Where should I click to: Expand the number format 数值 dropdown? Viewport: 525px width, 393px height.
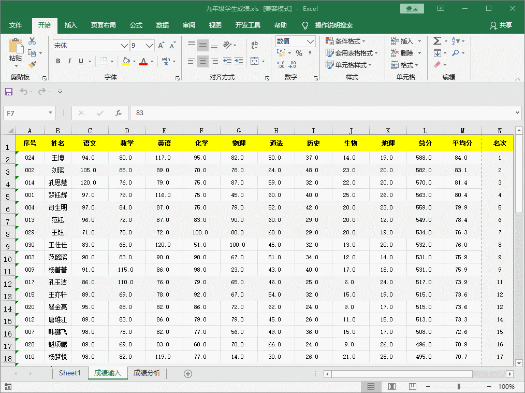point(310,41)
